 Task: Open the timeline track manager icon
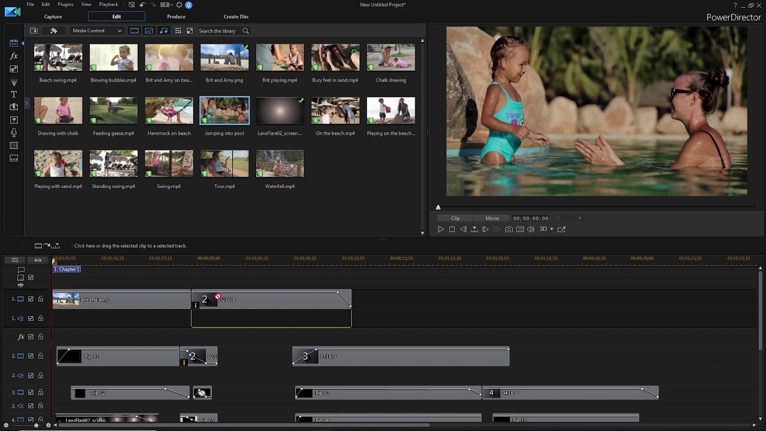pyautogui.click(x=15, y=260)
